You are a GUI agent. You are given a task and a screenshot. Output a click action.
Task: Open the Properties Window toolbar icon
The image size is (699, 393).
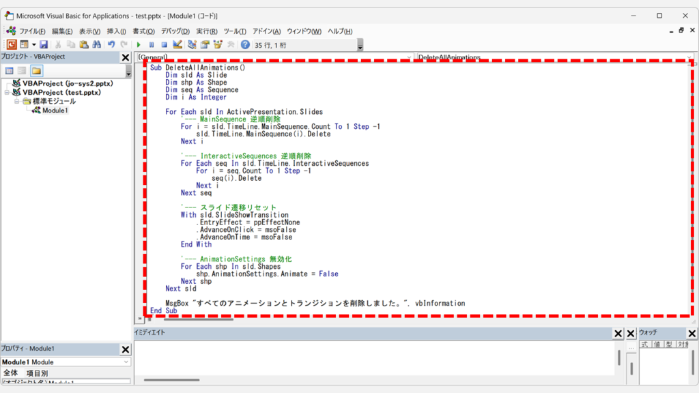point(205,44)
